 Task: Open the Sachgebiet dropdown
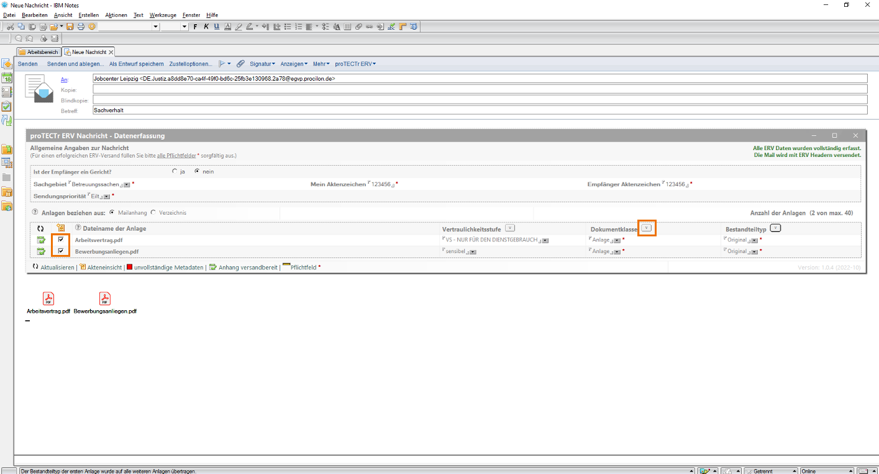[x=127, y=185]
